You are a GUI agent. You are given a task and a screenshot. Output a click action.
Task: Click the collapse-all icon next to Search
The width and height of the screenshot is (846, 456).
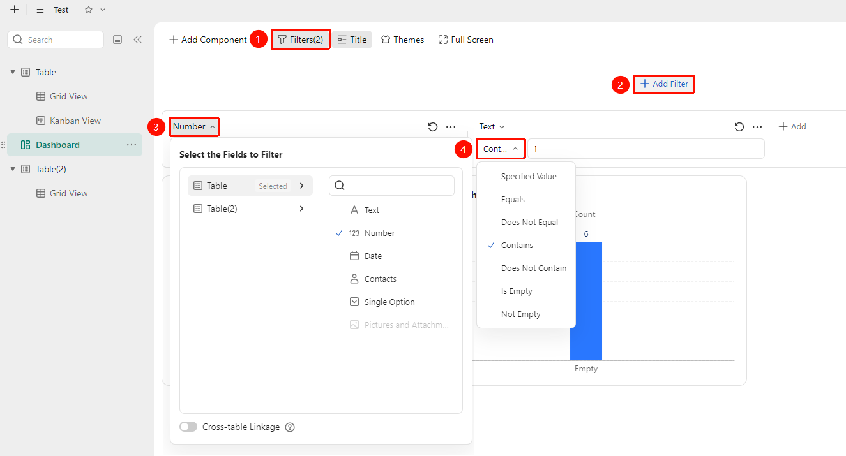coord(117,40)
